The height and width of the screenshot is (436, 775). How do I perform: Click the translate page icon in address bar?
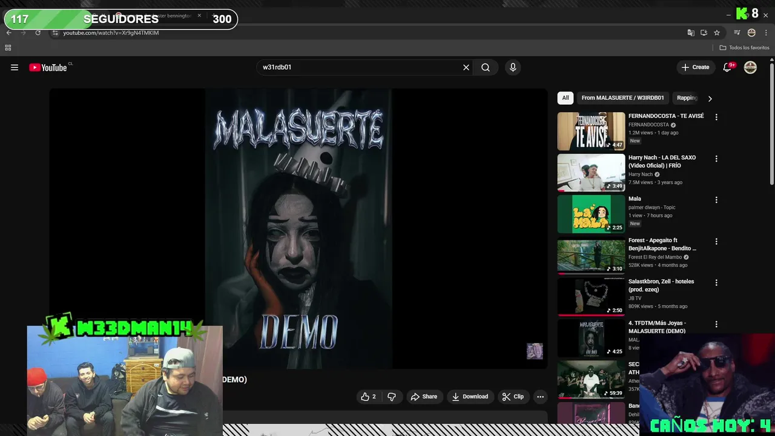tap(691, 33)
